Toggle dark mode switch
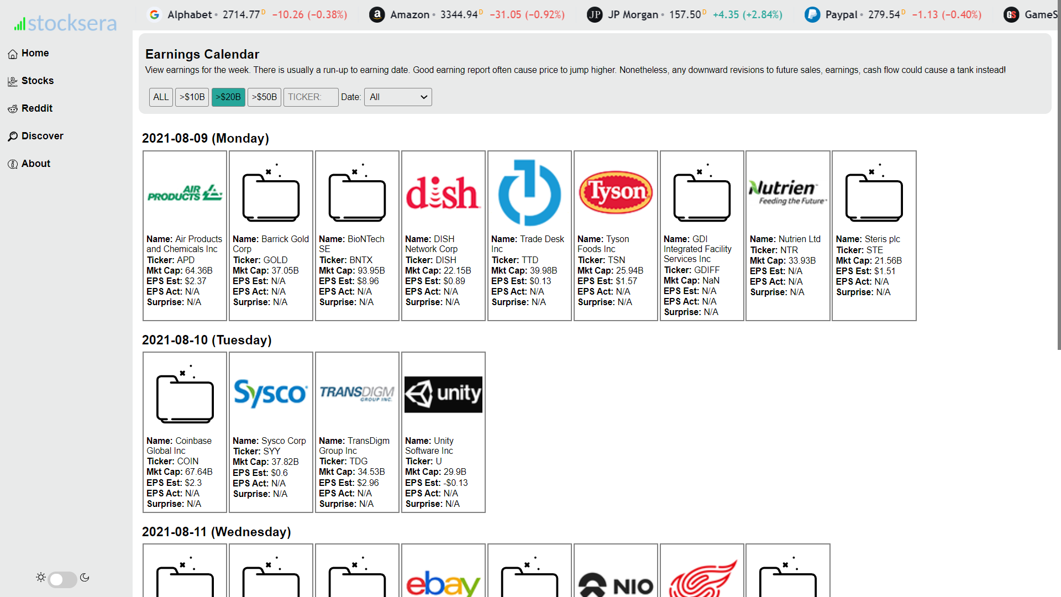1061x597 pixels. point(62,577)
